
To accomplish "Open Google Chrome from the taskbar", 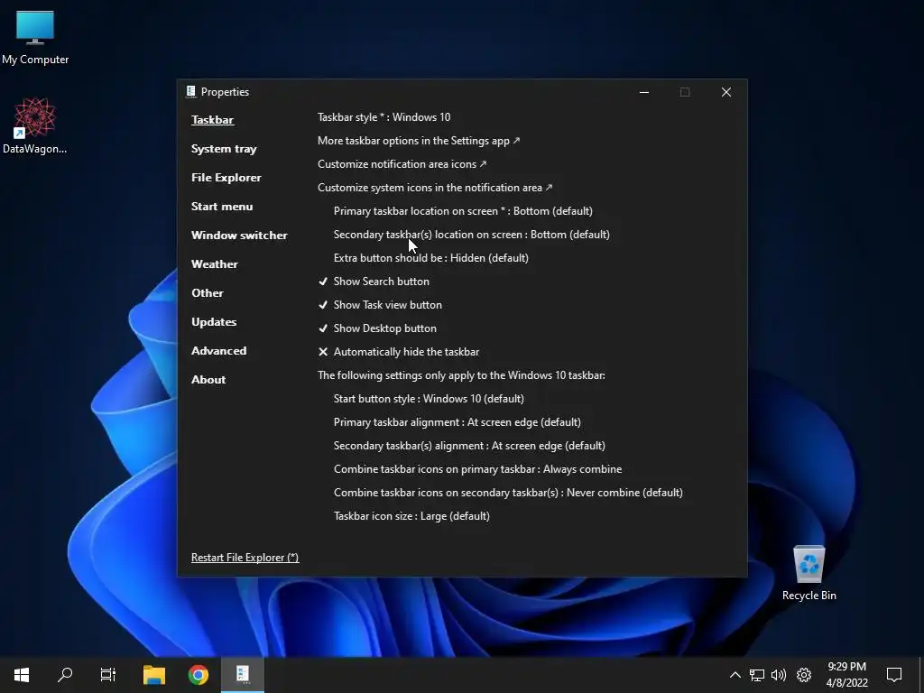I will pyautogui.click(x=199, y=674).
